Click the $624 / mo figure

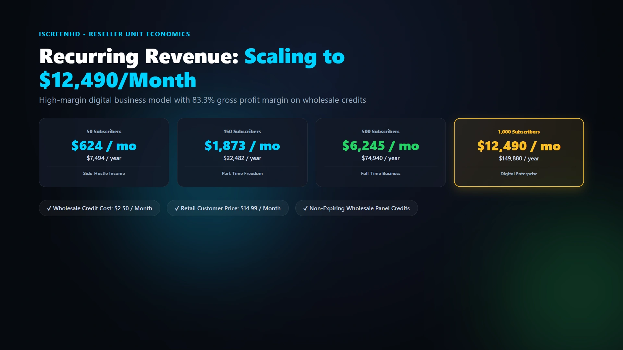tap(104, 146)
